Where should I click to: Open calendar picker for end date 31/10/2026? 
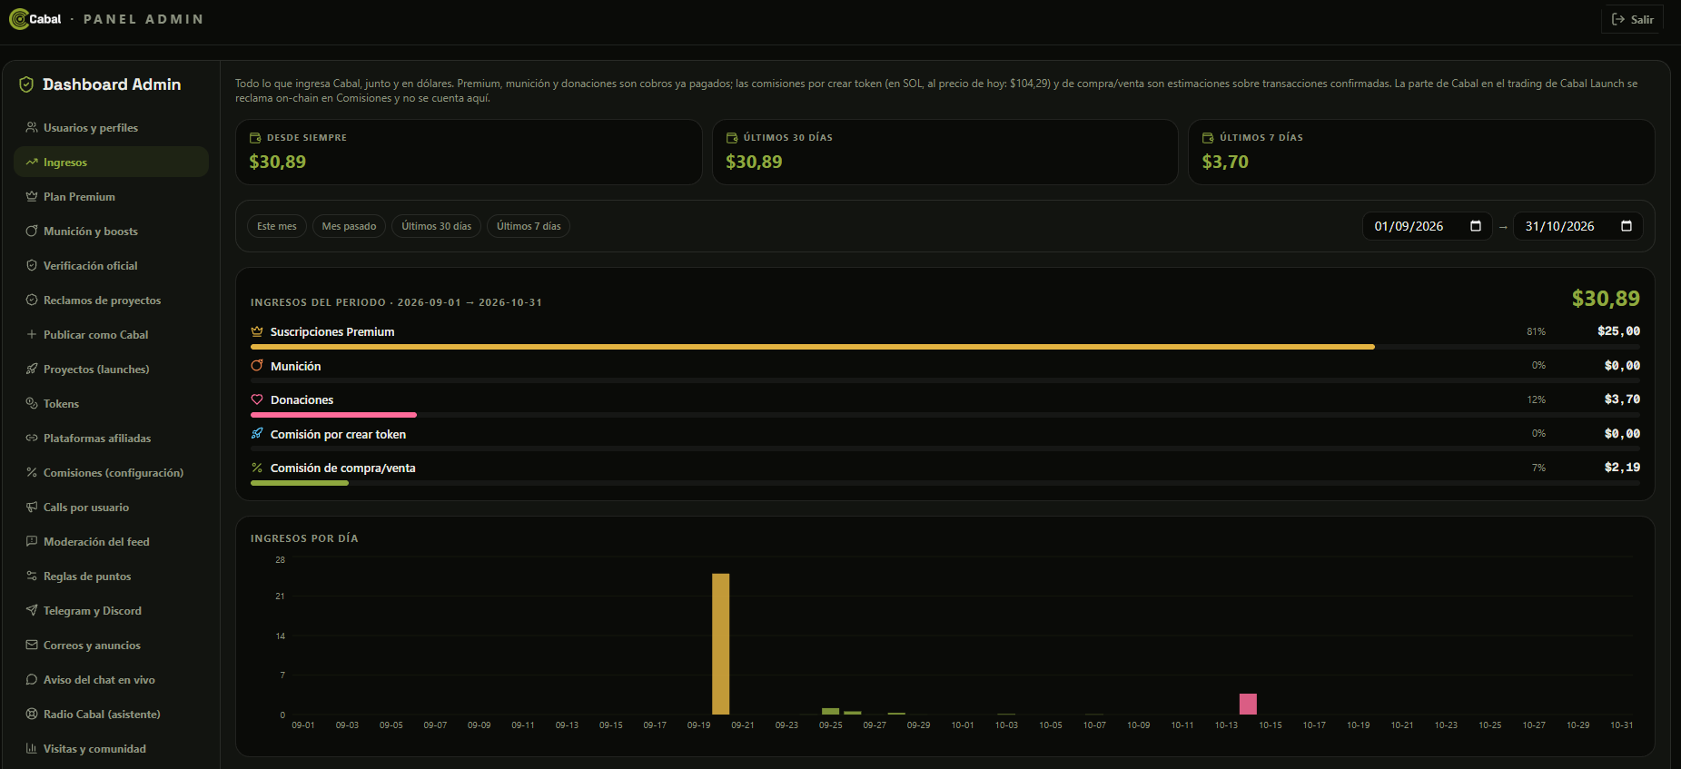[1627, 226]
